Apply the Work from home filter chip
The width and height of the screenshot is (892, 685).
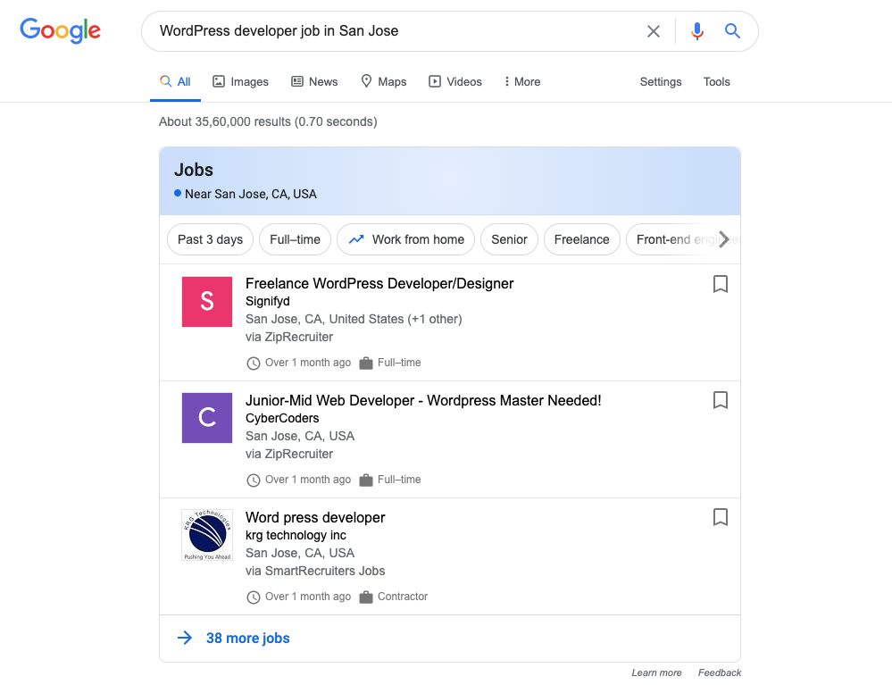(406, 239)
